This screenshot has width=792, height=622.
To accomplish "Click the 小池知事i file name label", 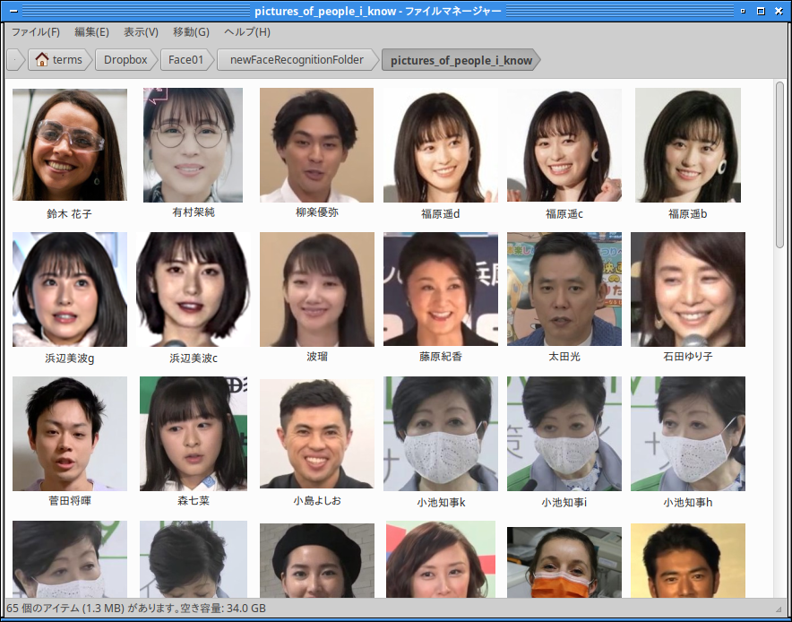I will tap(564, 503).
